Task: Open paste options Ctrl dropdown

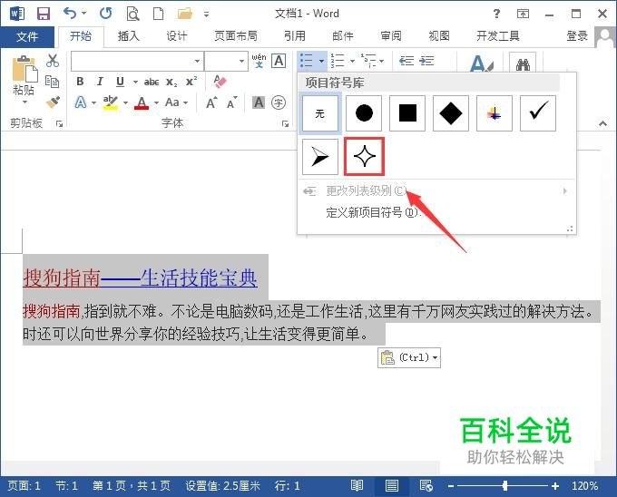Action: point(409,357)
